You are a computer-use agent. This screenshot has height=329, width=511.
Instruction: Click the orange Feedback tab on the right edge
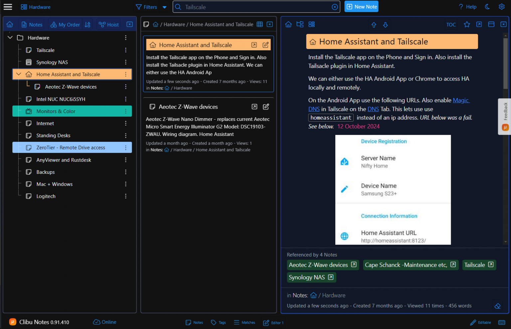[504, 117]
